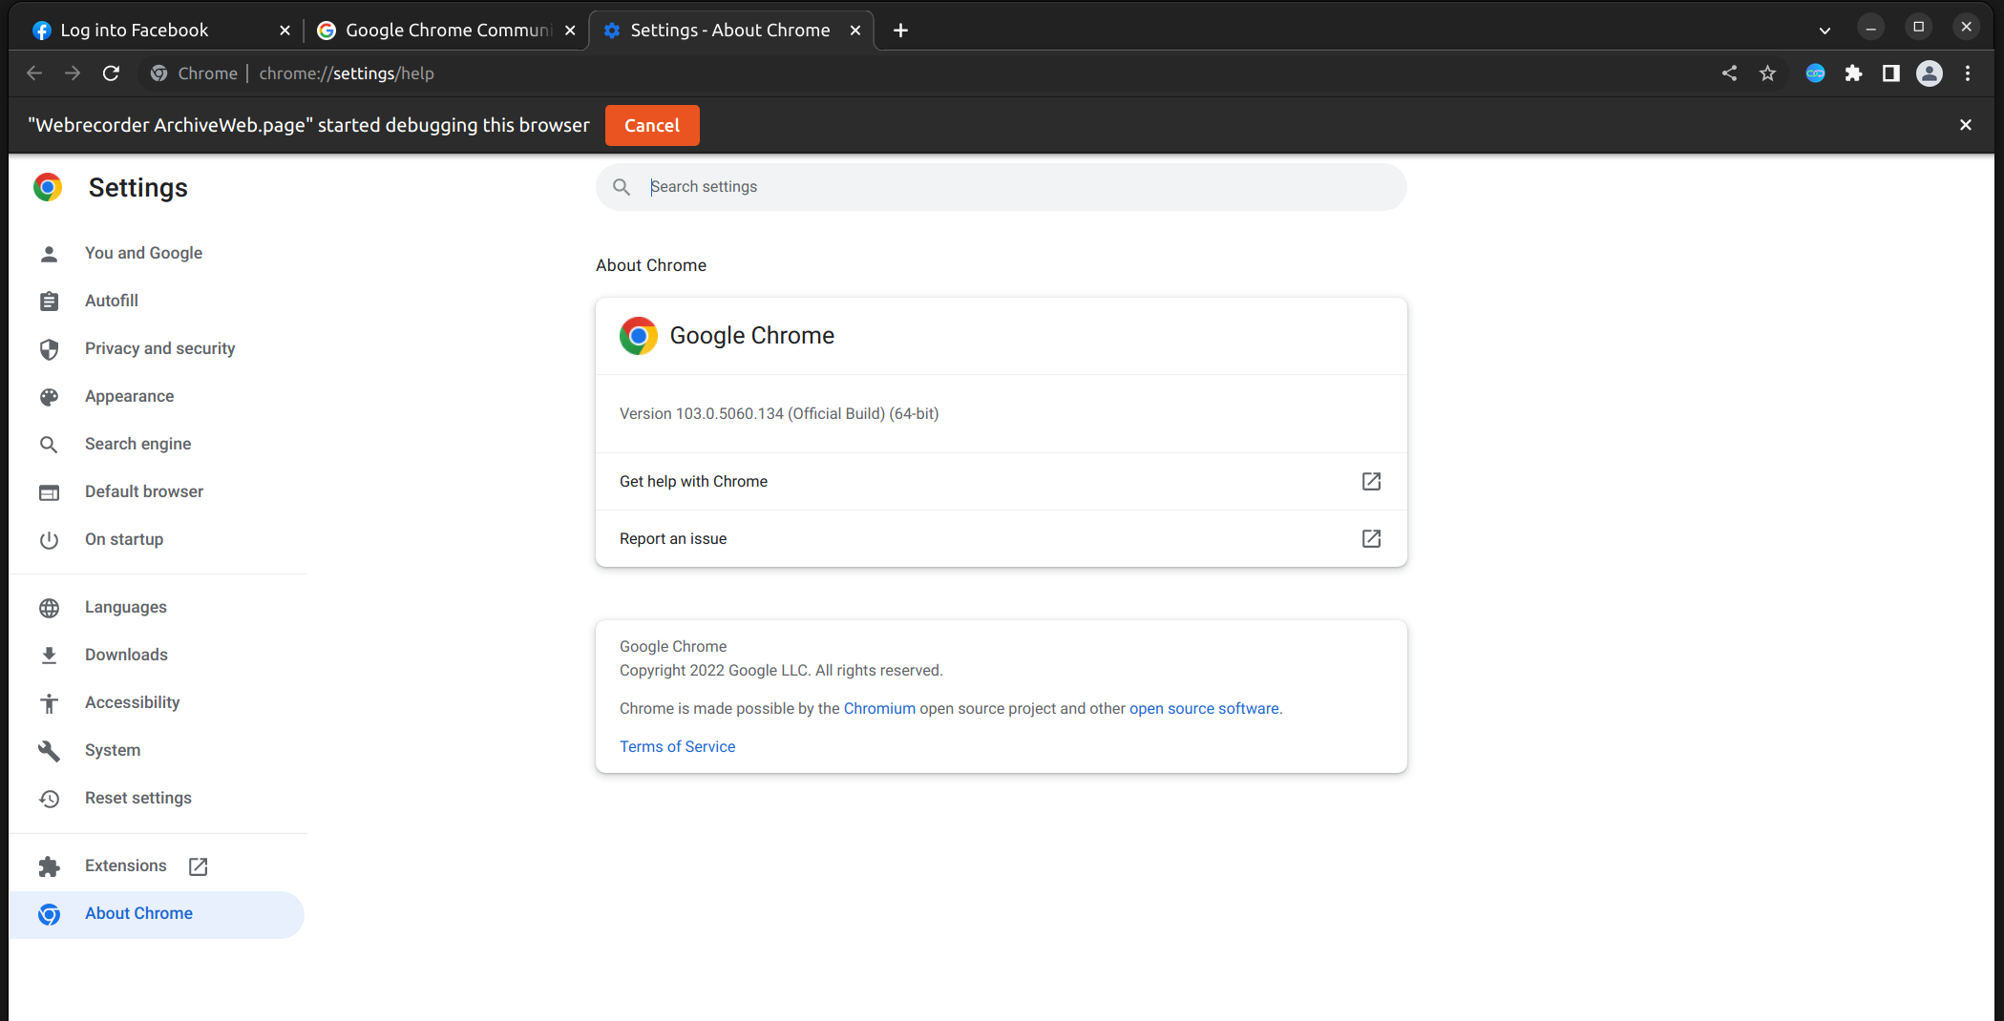Click the power icon beside On startup
This screenshot has height=1021, width=2004.
49,540
